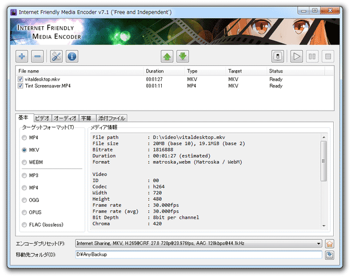Open the blue info icon

[72, 57]
